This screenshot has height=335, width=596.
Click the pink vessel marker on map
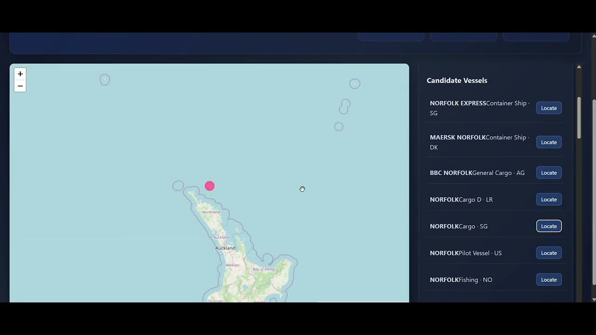click(210, 186)
